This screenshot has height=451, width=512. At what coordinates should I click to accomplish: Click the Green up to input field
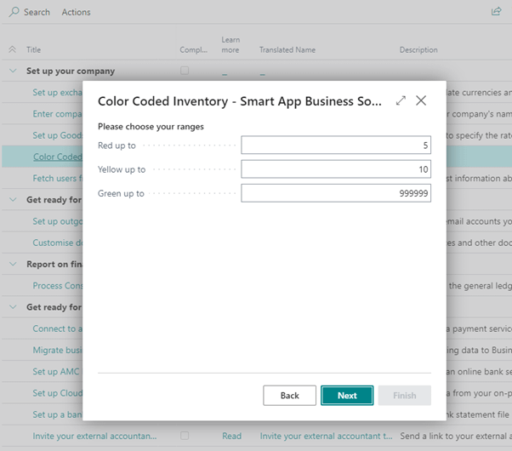click(x=336, y=193)
